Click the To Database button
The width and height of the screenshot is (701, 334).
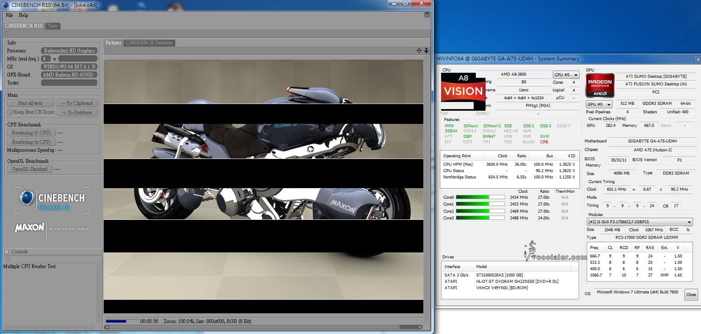click(77, 112)
